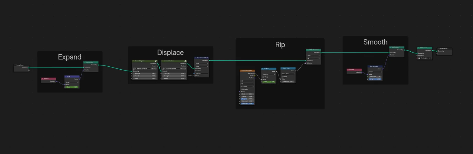The image size is (473, 154).
Task: Click the Group Output empty input socket
Action: click(x=437, y=53)
